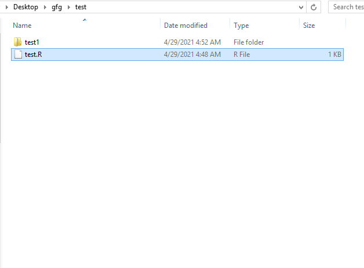This screenshot has height=268, width=364.
Task: Sort files by Type column header
Action: pyautogui.click(x=241, y=26)
